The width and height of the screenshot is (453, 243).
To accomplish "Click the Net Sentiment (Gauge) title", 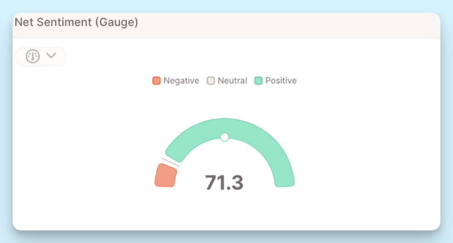I will coord(76,22).
